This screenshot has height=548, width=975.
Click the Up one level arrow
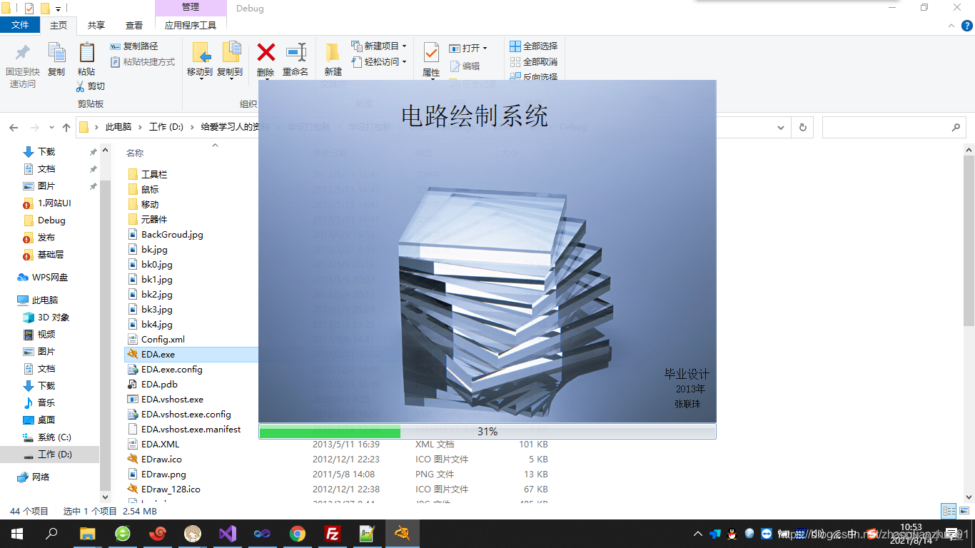(66, 128)
